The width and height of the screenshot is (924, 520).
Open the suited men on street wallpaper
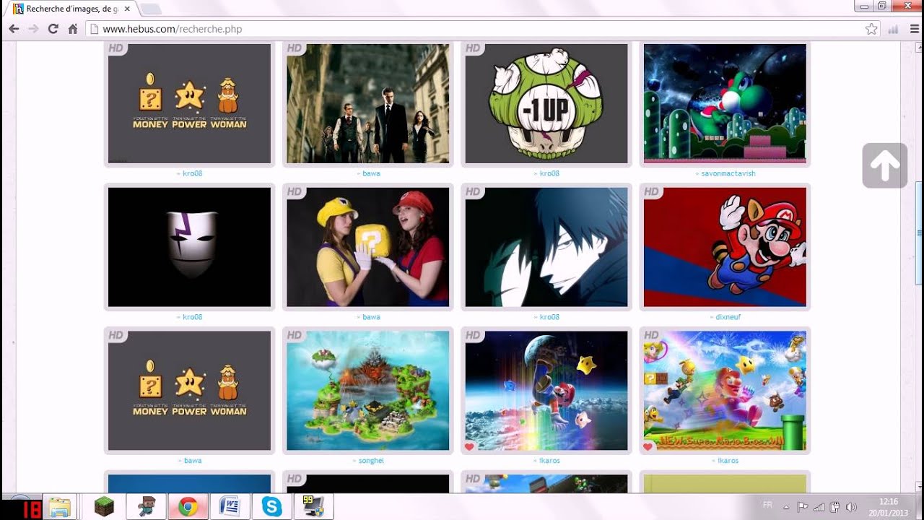(x=367, y=104)
